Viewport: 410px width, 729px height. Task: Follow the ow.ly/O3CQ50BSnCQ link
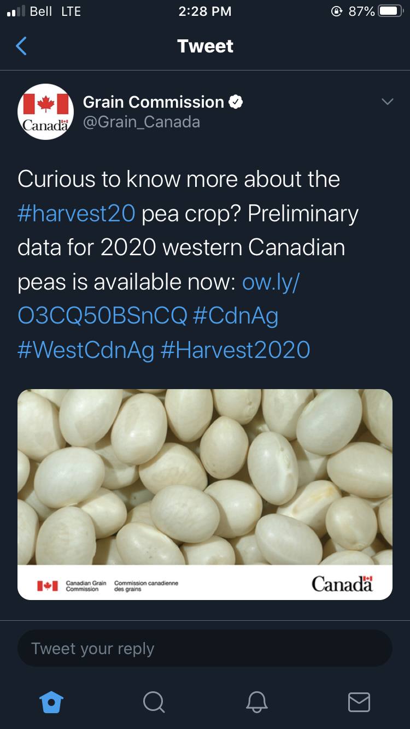pyautogui.click(x=159, y=298)
